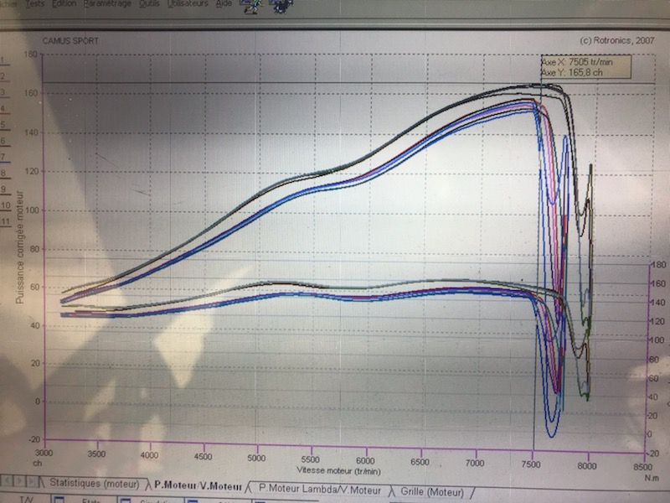This screenshot has width=670, height=503.
Task: Click the Axe X/Axe Y cursor readout box
Action: (580, 66)
